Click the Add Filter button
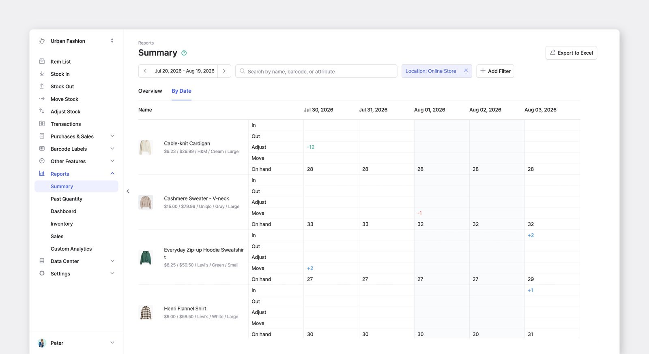The image size is (649, 354). [x=495, y=71]
